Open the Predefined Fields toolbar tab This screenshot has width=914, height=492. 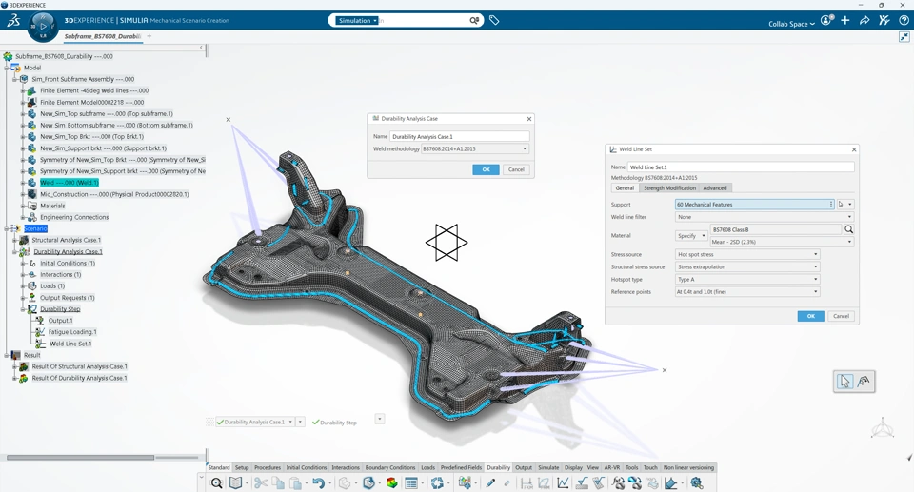(461, 467)
